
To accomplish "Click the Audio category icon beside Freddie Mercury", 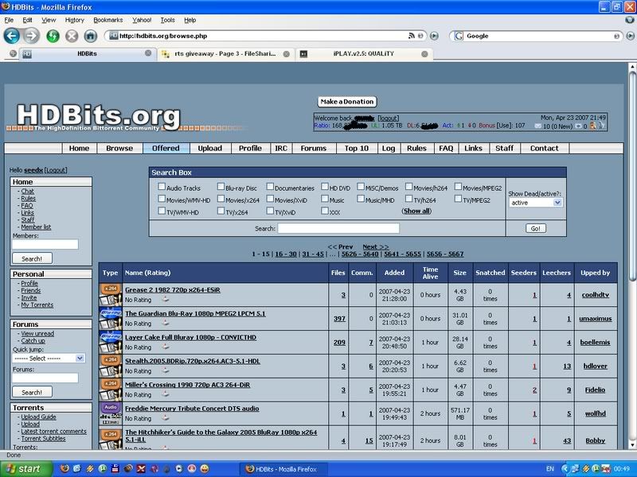I will click(111, 413).
